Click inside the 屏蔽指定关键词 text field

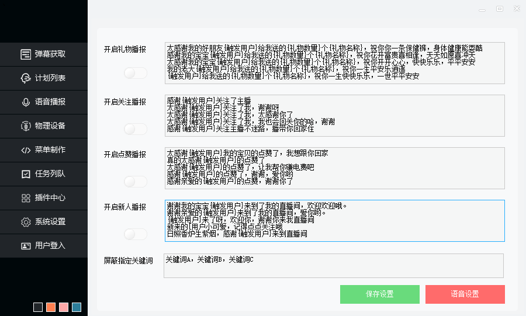pos(333,266)
